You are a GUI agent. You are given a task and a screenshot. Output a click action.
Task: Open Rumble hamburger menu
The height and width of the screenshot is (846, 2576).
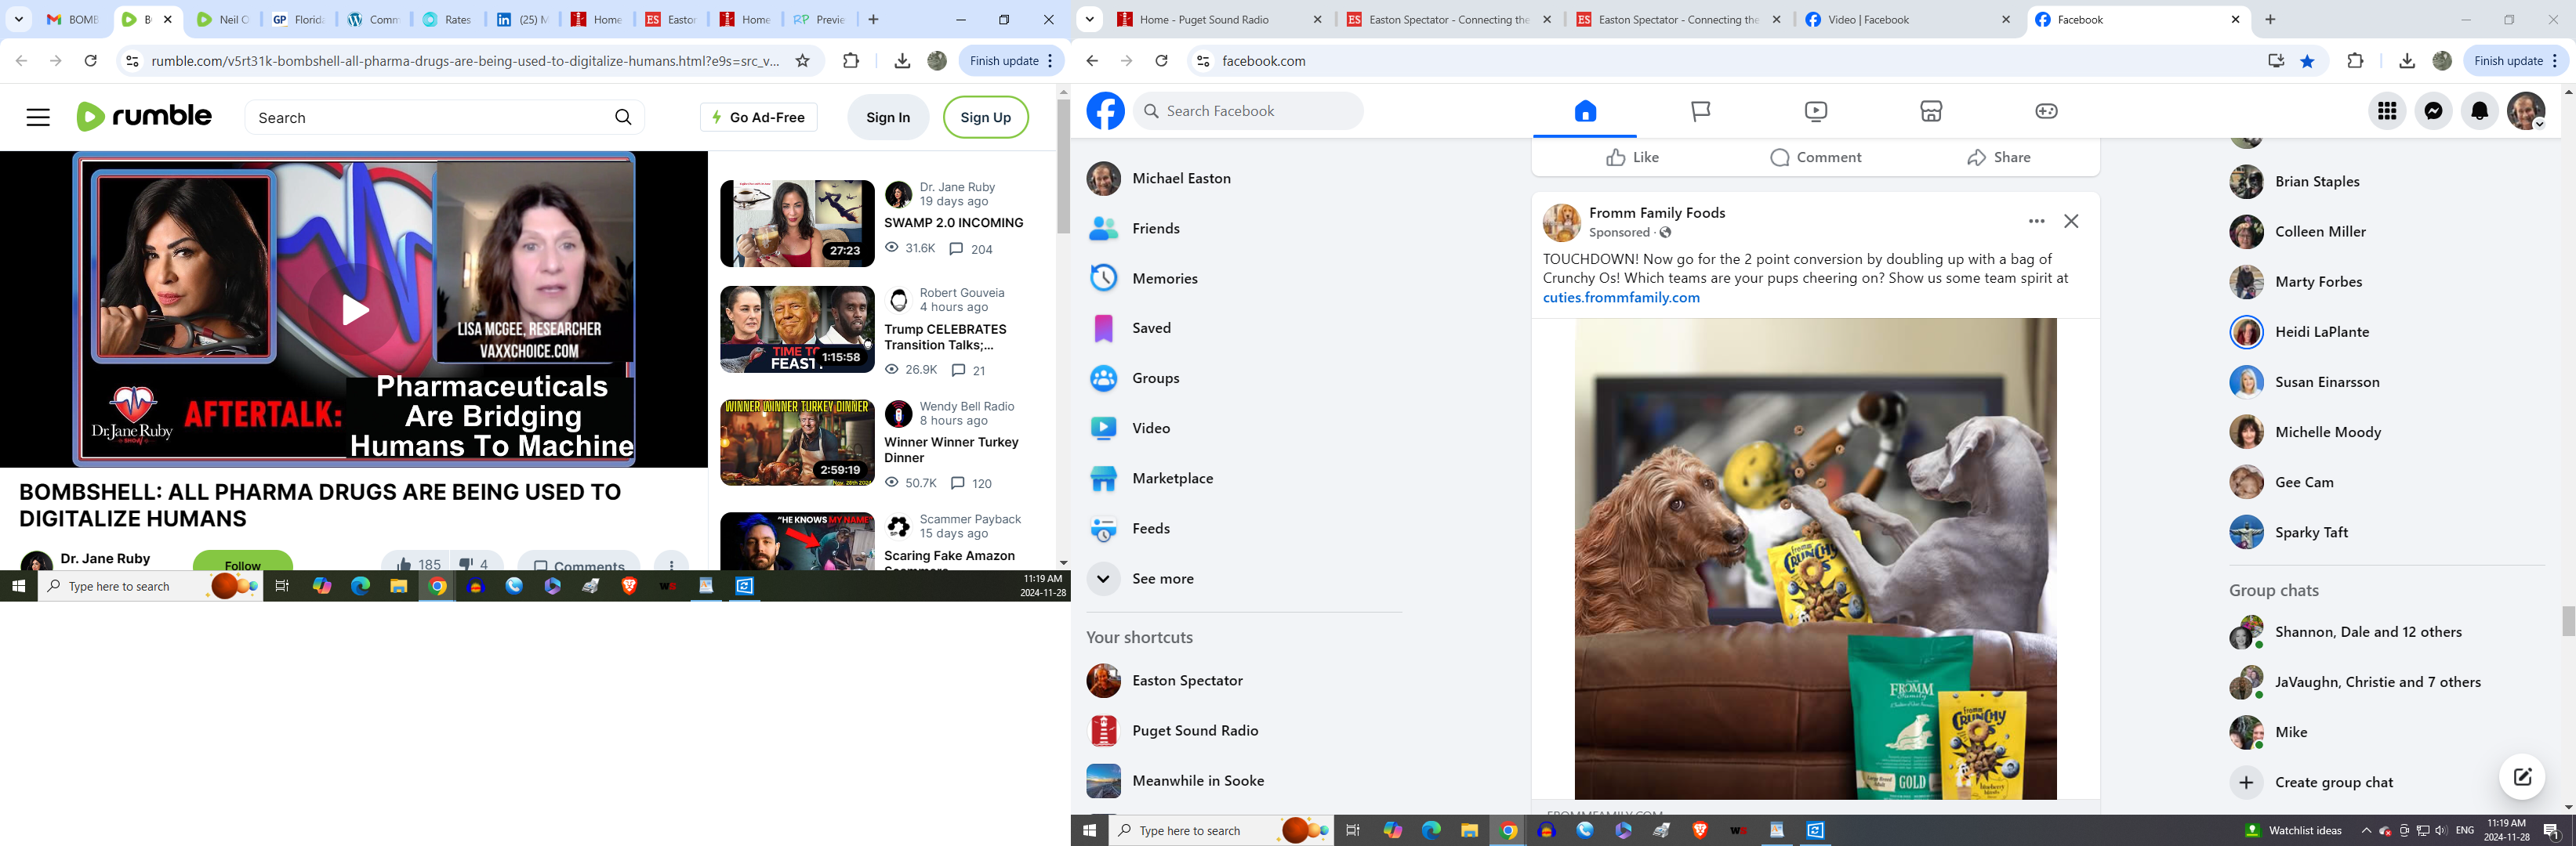pos(38,117)
